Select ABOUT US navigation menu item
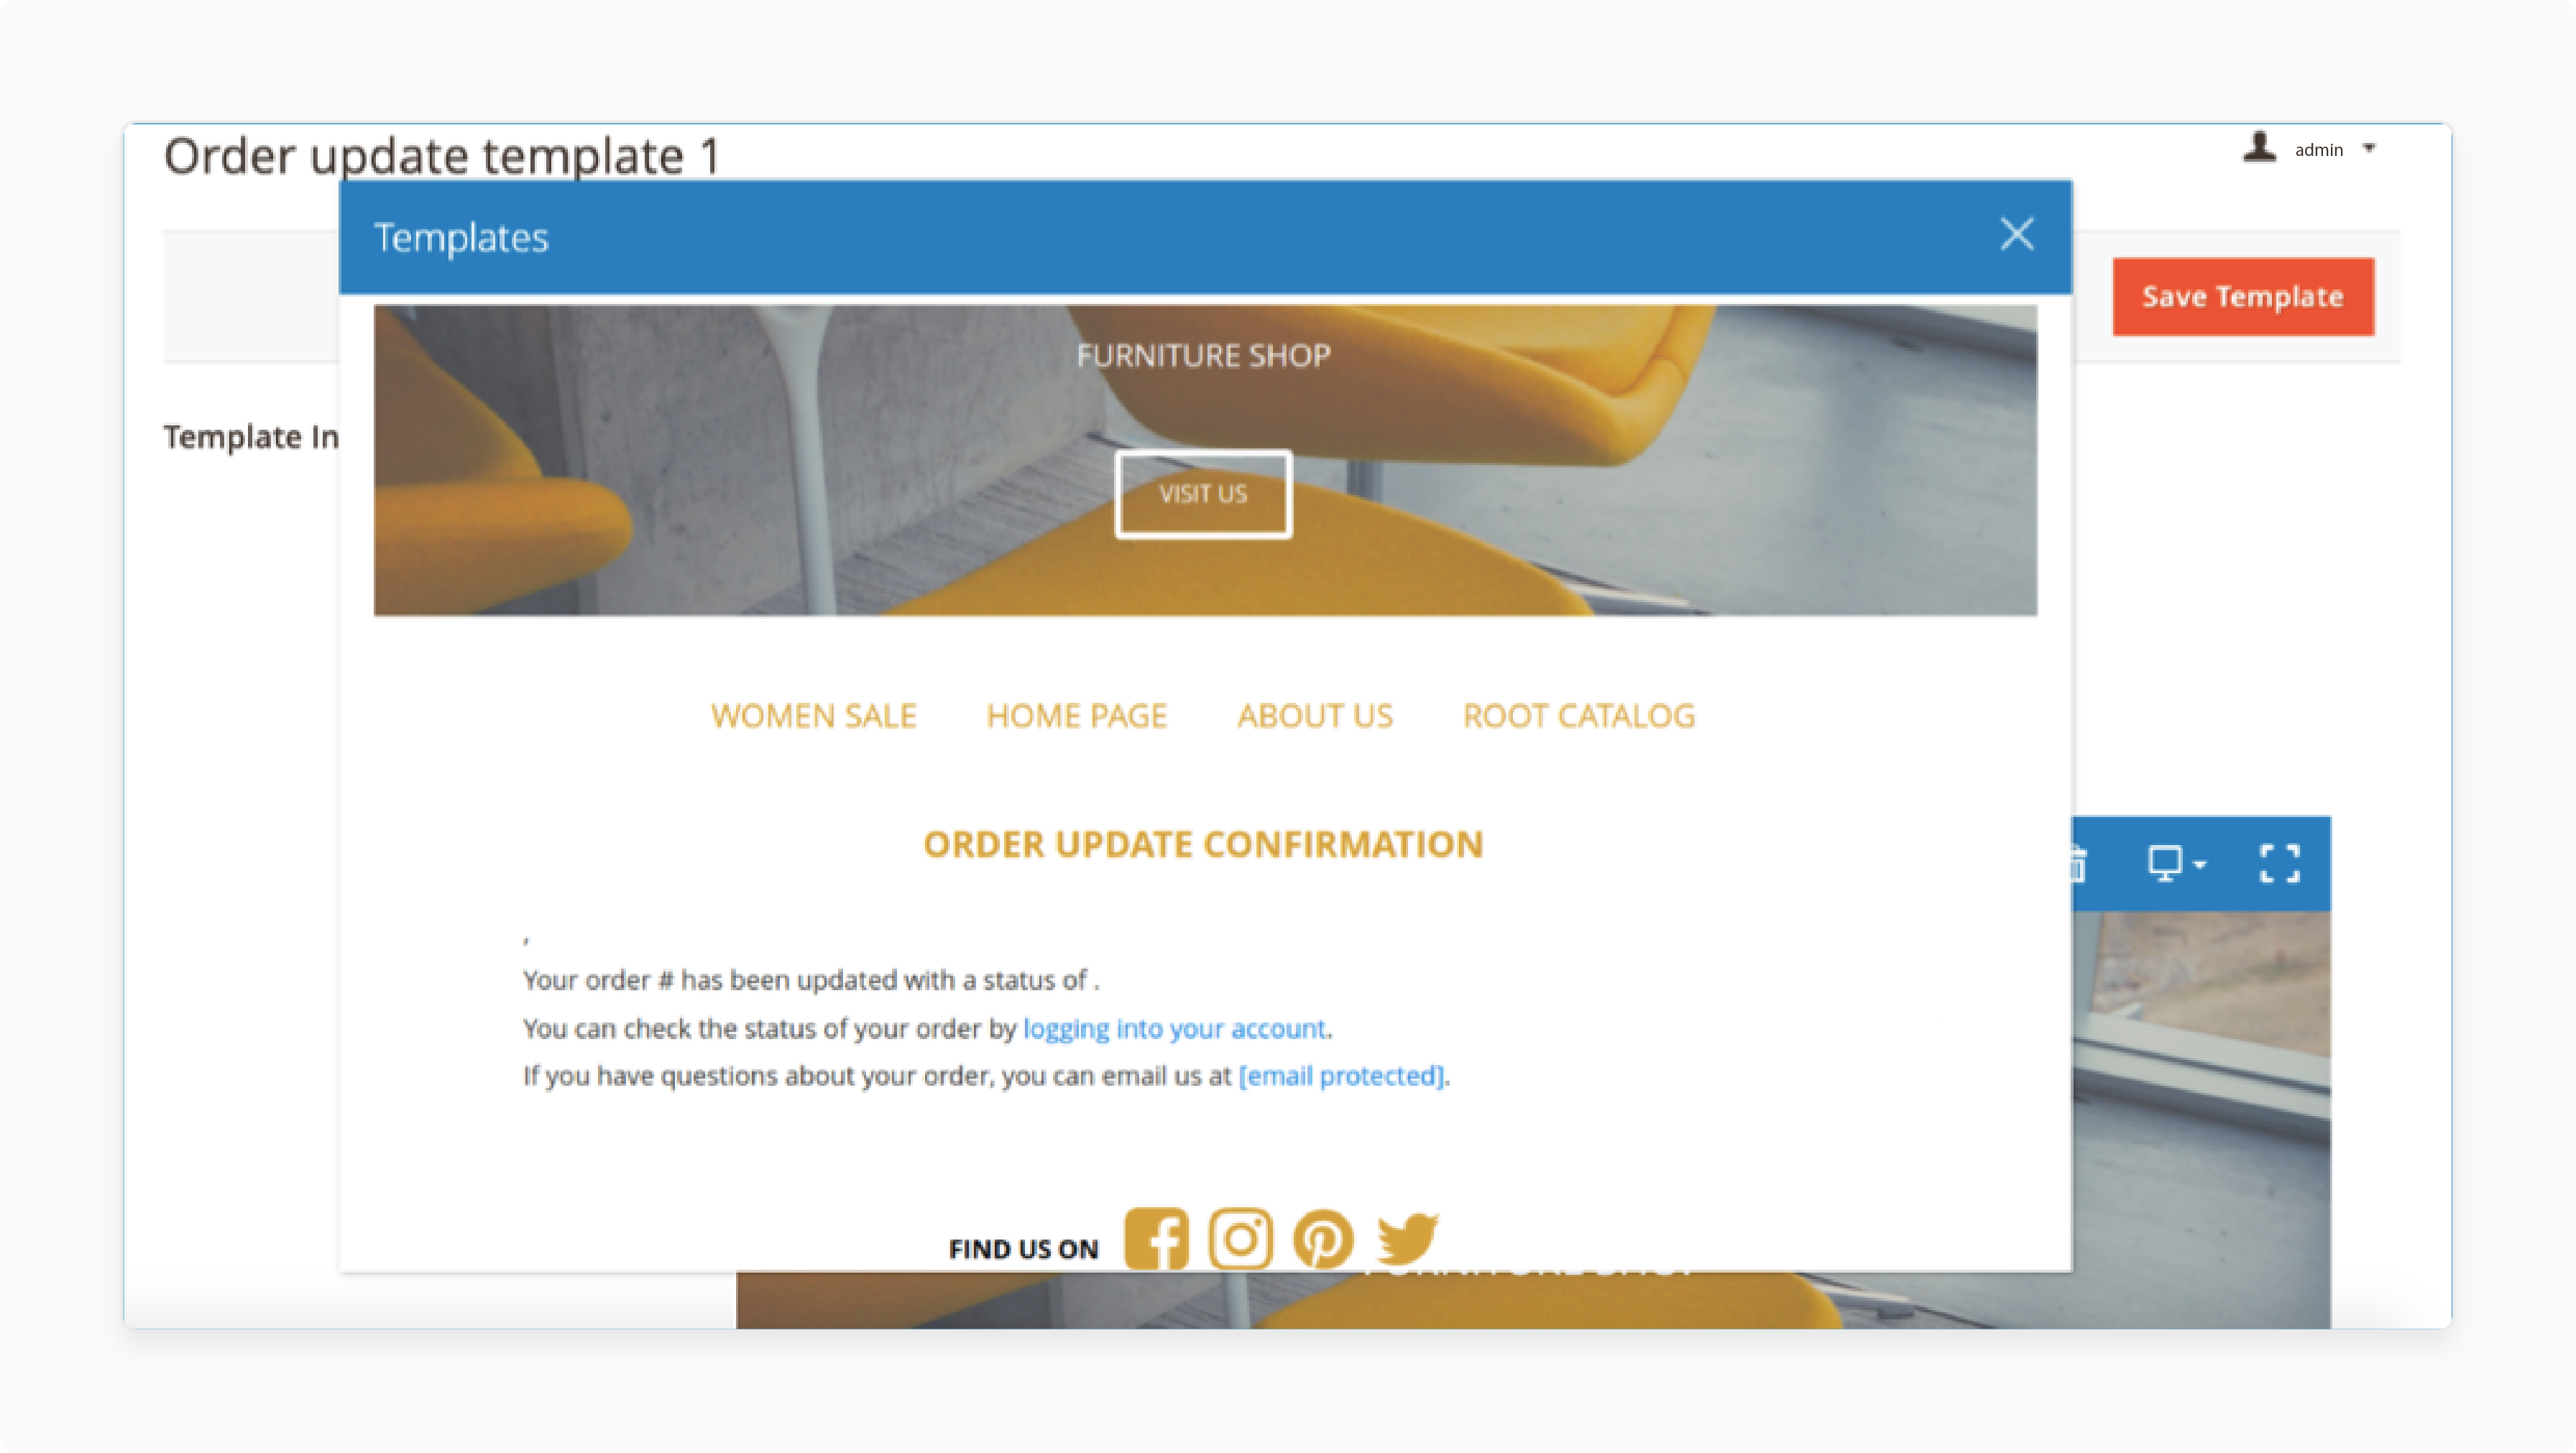The height and width of the screenshot is (1453, 2576). tap(1316, 715)
